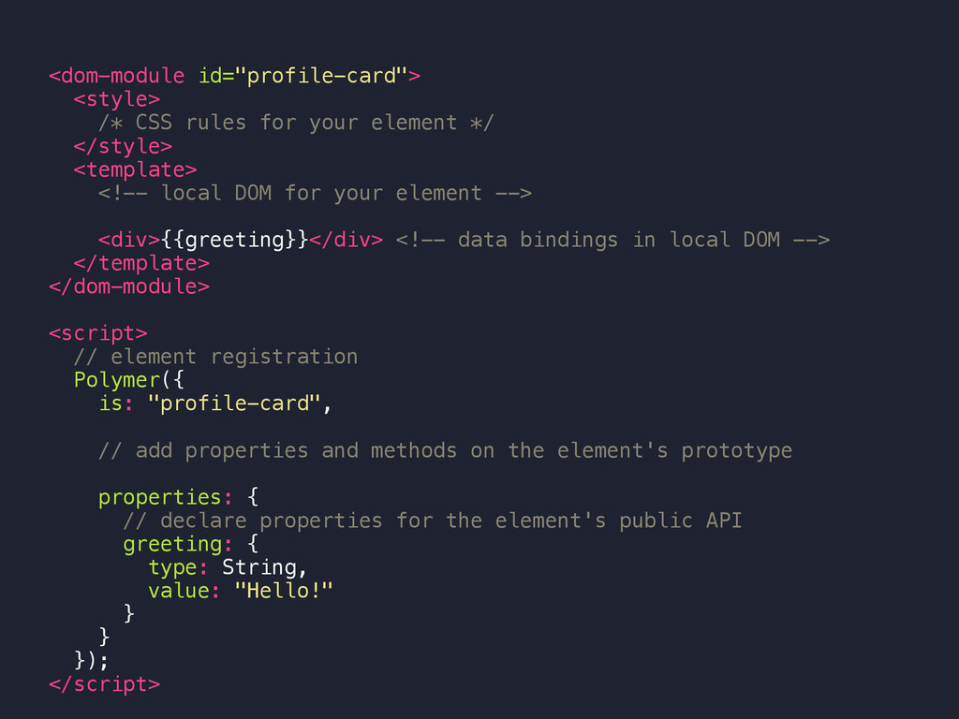Click the opening template tag

(x=135, y=169)
